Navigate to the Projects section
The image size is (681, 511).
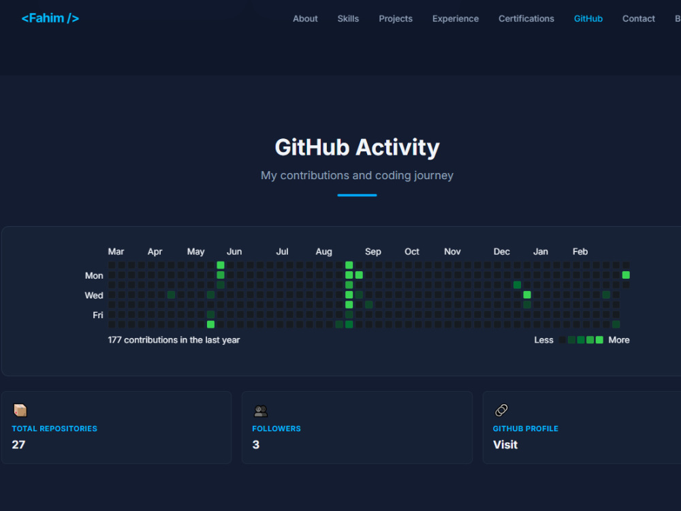point(395,18)
